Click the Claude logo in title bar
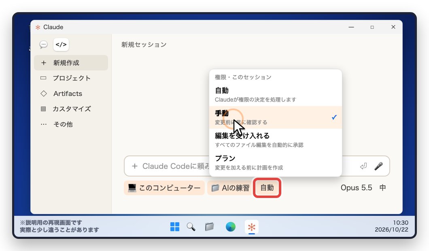Image resolution: width=429 pixels, height=251 pixels. pyautogui.click(x=38, y=27)
